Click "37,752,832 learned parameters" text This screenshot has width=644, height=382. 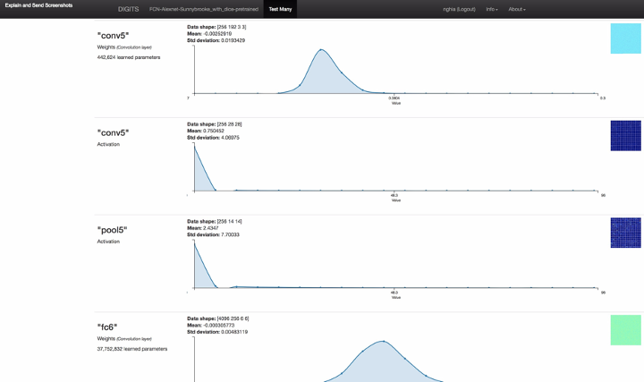(x=132, y=349)
